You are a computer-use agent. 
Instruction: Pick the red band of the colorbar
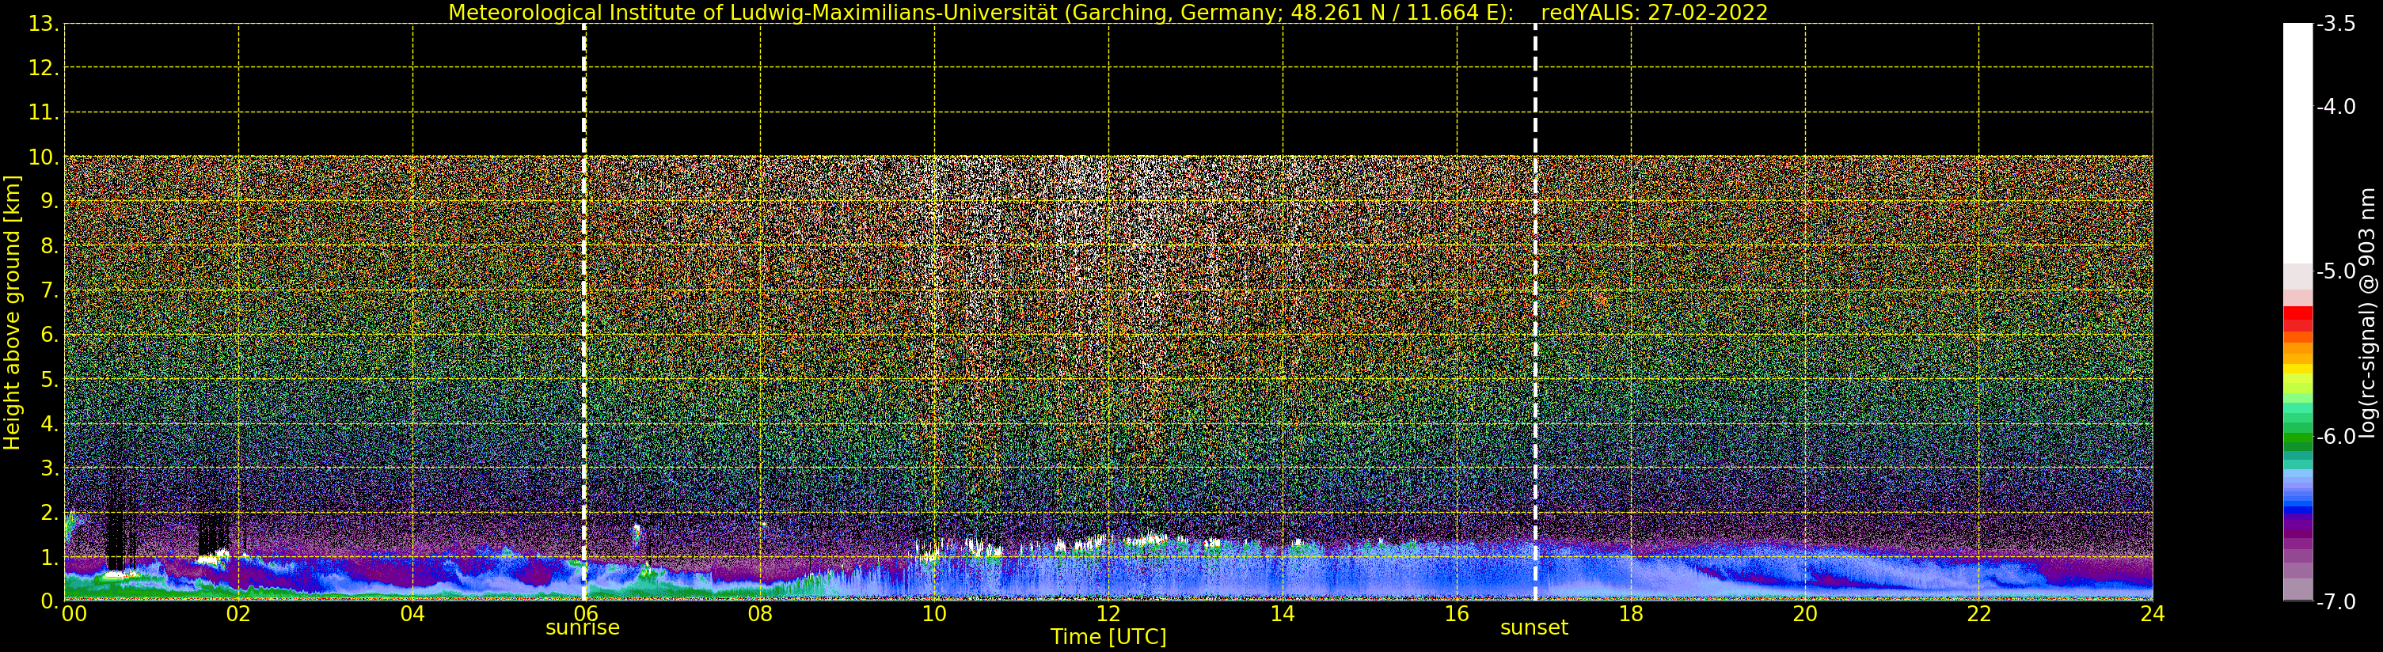point(2297,319)
